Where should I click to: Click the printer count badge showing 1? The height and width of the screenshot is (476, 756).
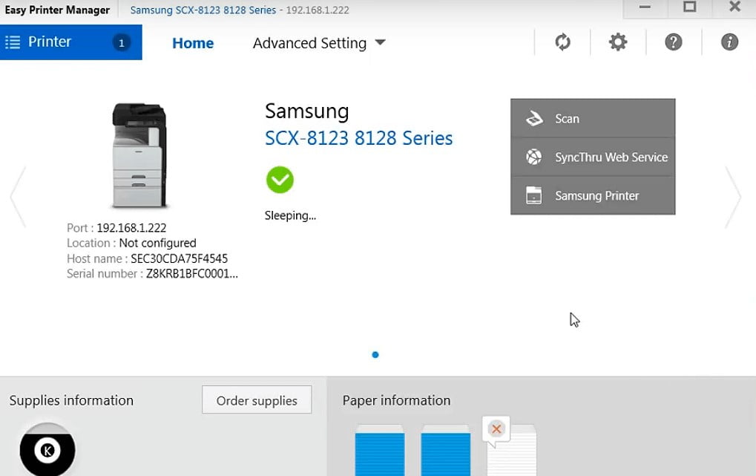pos(122,42)
